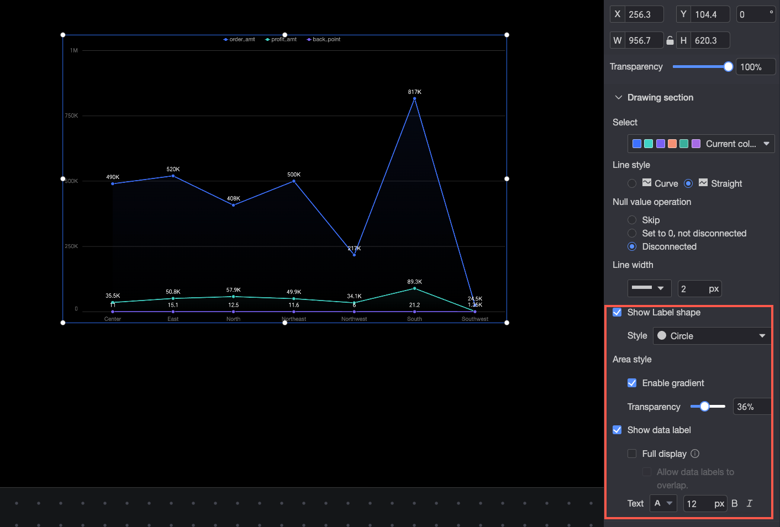Disable the Enable gradient checkbox
Viewport: 780px width, 527px height.
(632, 383)
